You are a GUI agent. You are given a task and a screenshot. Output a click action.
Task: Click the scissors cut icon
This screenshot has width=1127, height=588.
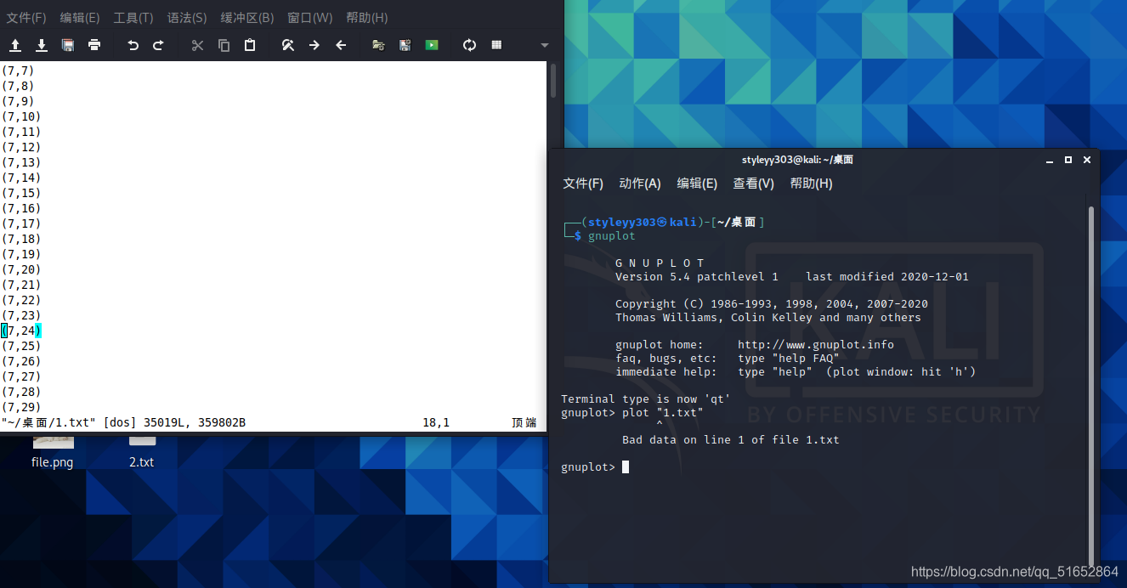click(x=197, y=45)
